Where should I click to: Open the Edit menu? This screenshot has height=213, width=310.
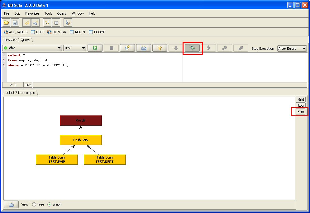(17, 13)
